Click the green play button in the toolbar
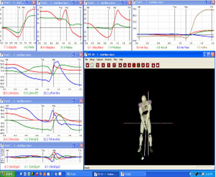The width and height of the screenshot is (216, 177). point(138,65)
